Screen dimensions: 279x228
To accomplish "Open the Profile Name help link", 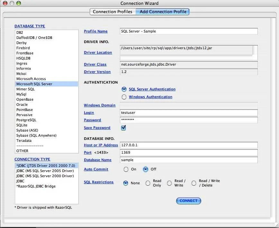I will [96, 31].
